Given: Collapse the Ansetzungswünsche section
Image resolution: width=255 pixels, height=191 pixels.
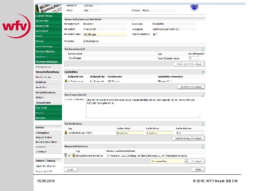Looking at the screenshot, I should [203, 95].
